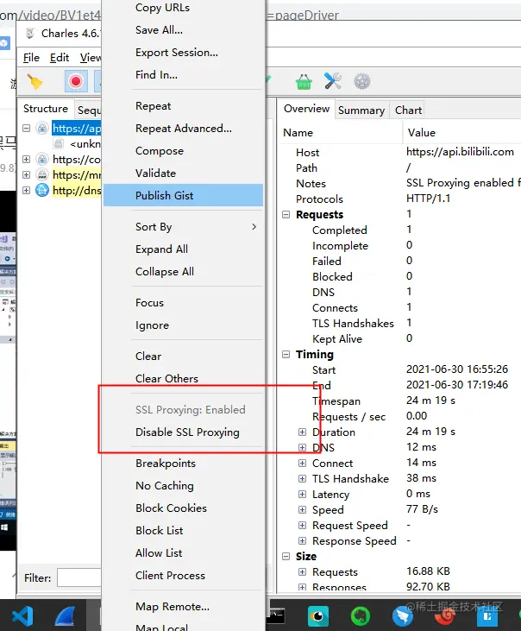Image resolution: width=521 pixels, height=631 pixels.
Task: Click the Value column header
Action: 461,132
